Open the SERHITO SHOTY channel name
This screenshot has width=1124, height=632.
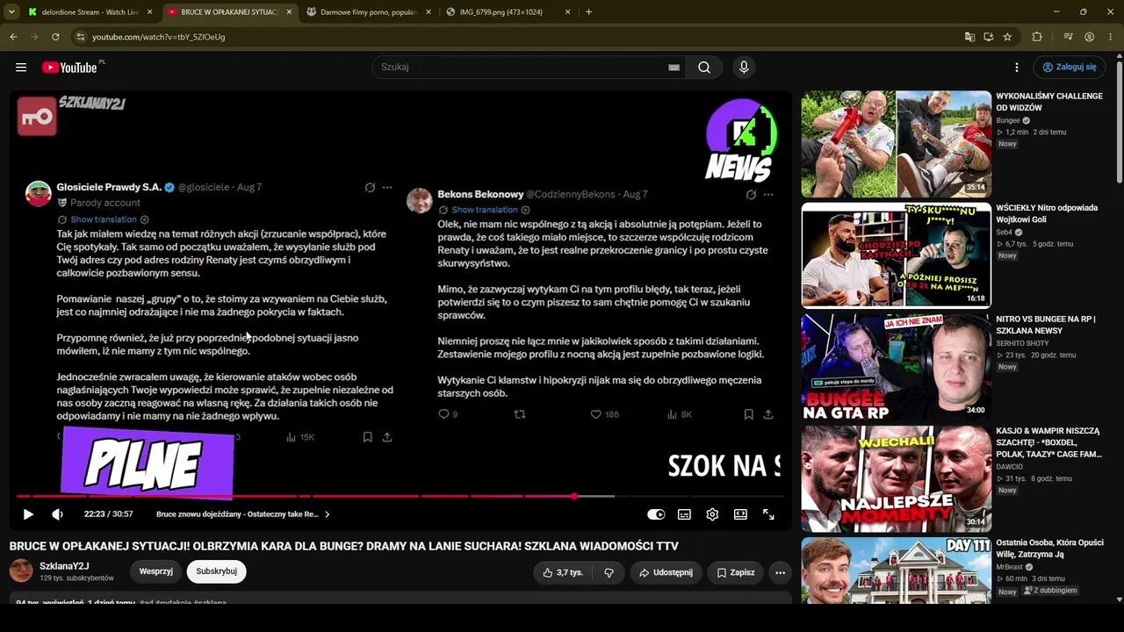tap(1022, 343)
